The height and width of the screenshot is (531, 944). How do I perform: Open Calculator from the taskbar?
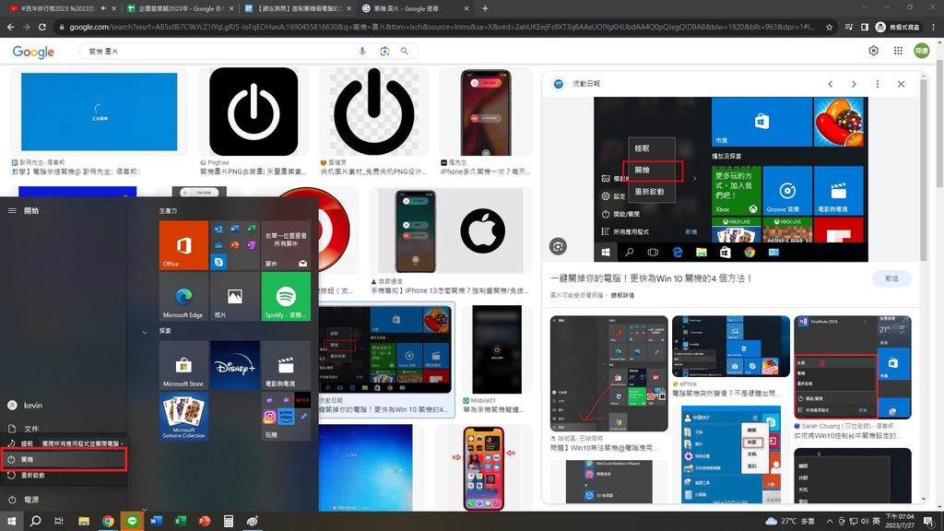[x=229, y=521]
